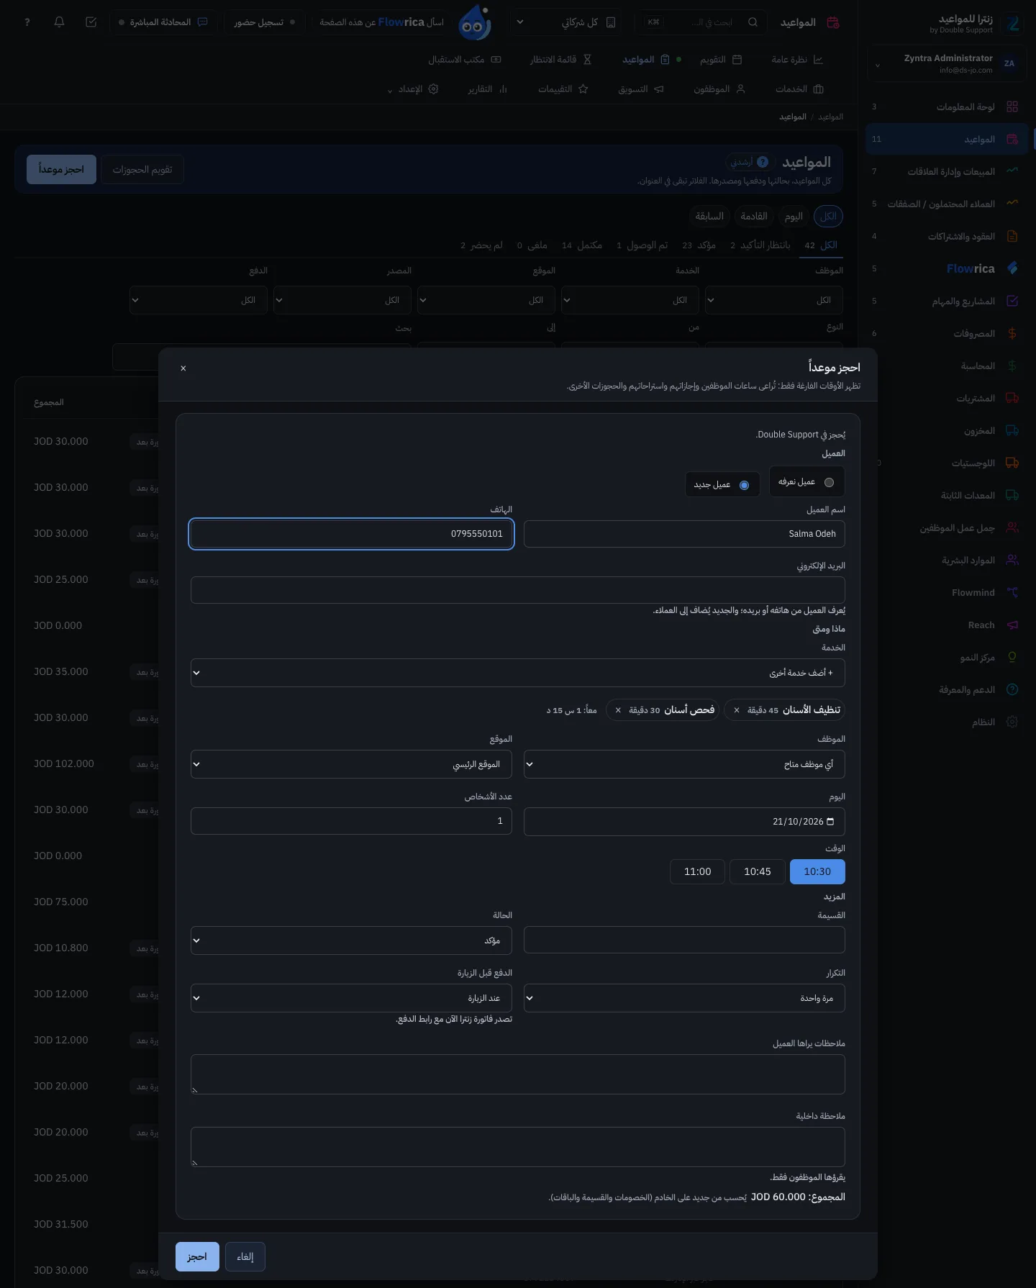Open Flowmind icon in sidebar
This screenshot has width=1036, height=1288.
[1012, 592]
